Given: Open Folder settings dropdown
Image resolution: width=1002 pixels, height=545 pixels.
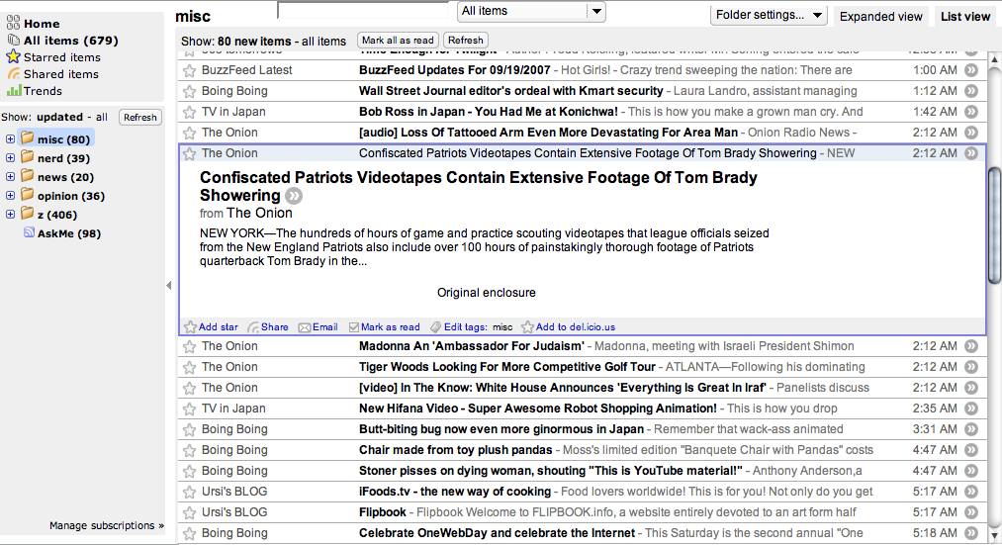Looking at the screenshot, I should point(769,16).
